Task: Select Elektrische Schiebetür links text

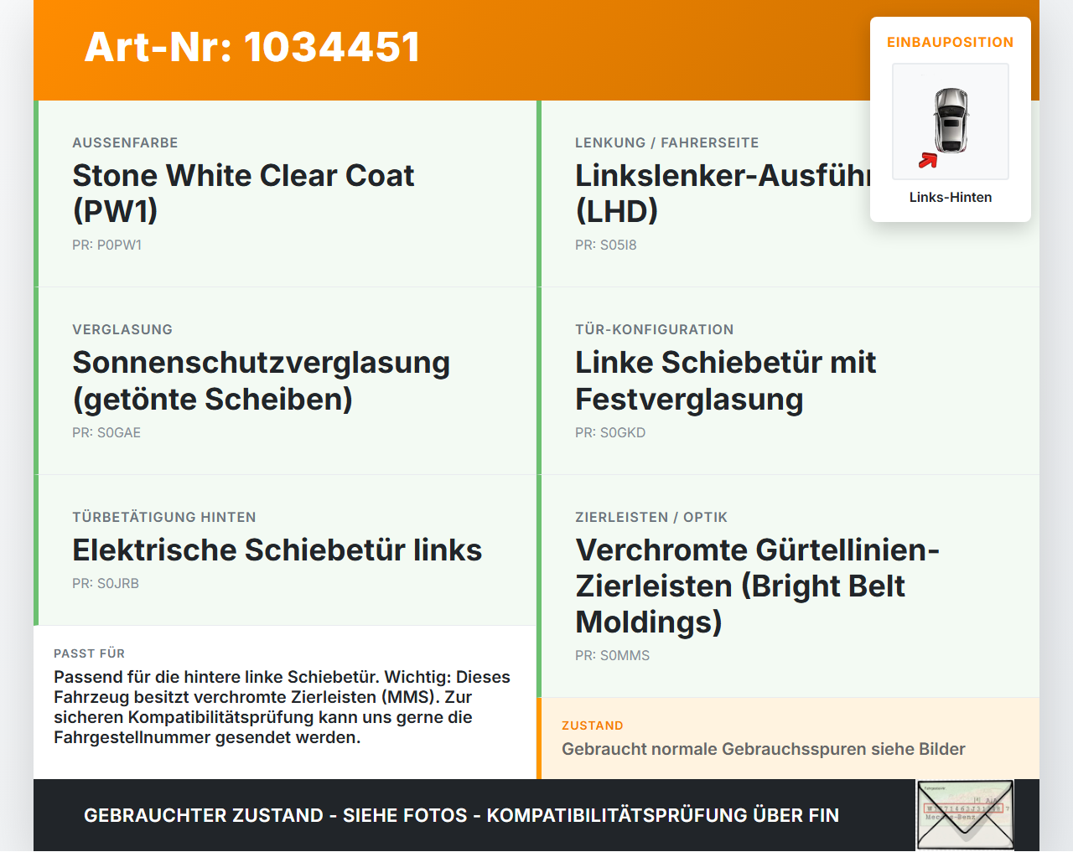Action: pyautogui.click(x=277, y=550)
